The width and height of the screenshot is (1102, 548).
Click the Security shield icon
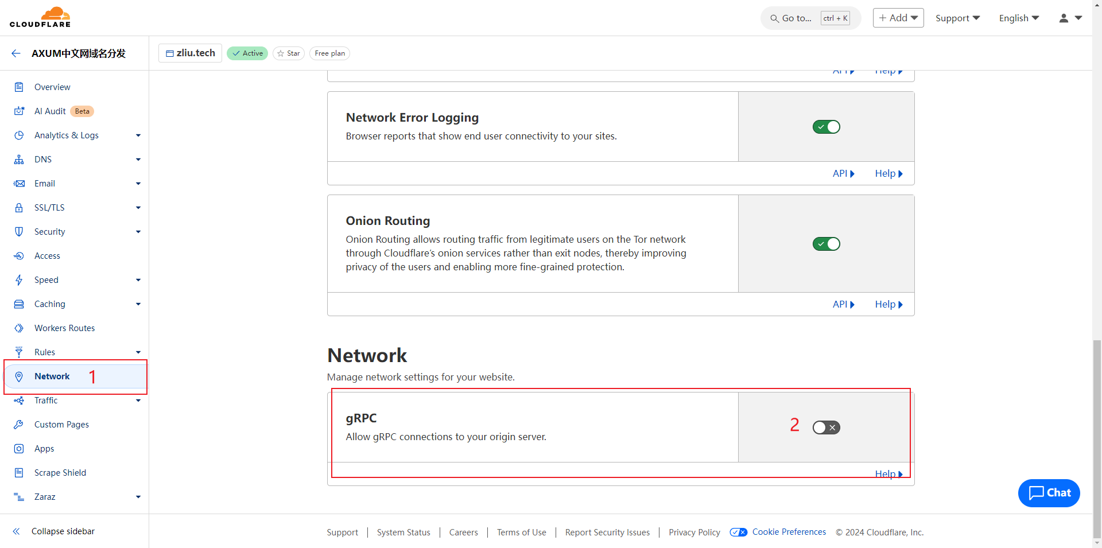19,232
